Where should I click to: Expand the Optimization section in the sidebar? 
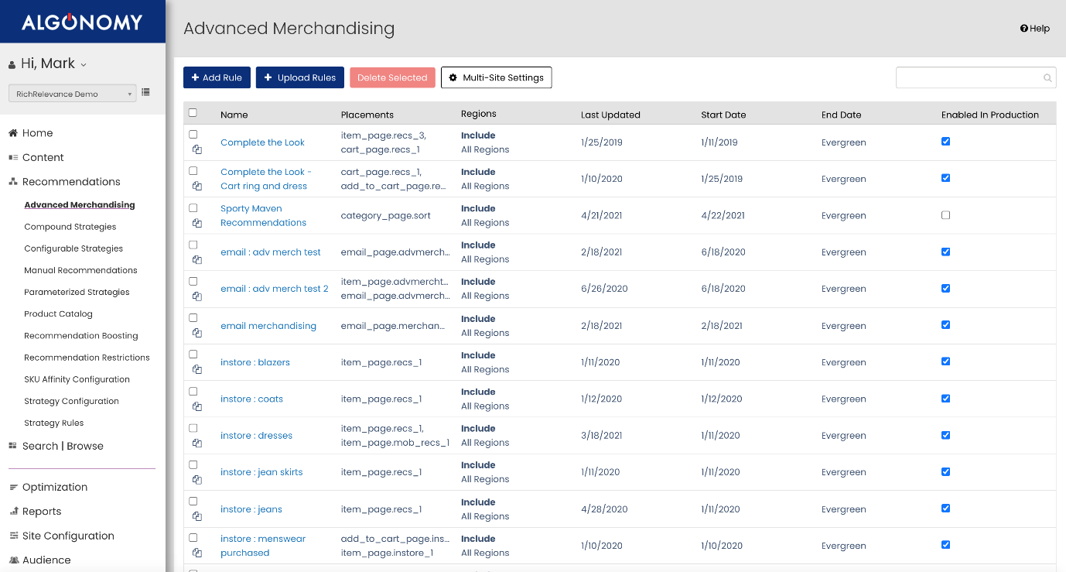tap(55, 487)
